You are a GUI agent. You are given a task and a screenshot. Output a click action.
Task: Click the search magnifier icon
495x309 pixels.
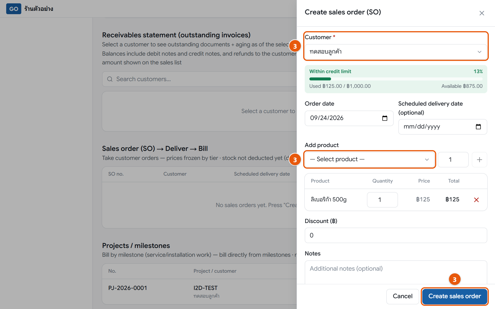pyautogui.click(x=110, y=79)
